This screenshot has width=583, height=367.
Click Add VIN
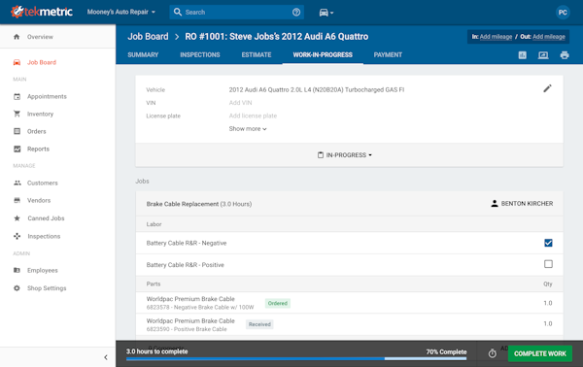(240, 103)
